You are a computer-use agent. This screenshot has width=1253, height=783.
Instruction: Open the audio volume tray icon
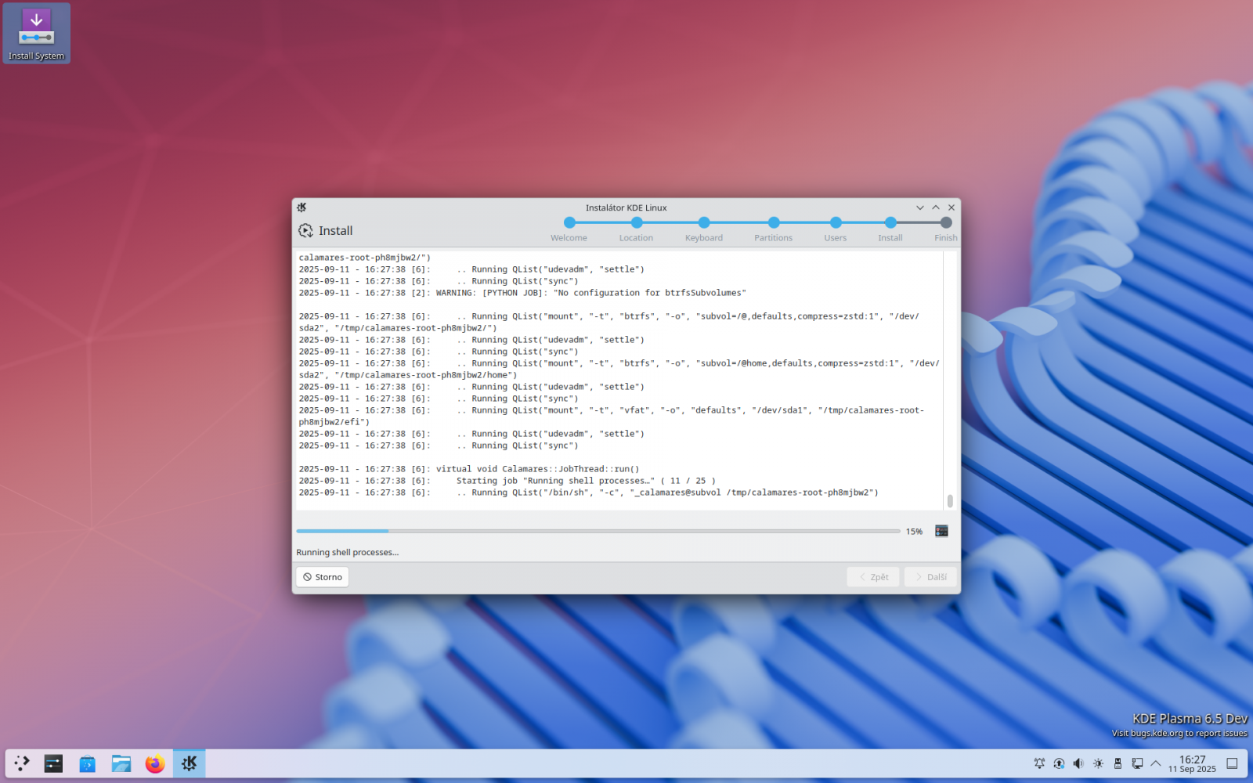(1078, 763)
